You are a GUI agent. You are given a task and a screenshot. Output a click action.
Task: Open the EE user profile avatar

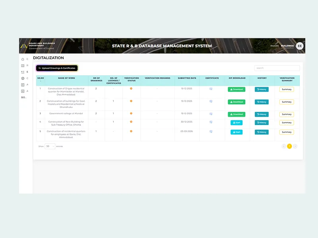click(x=300, y=46)
